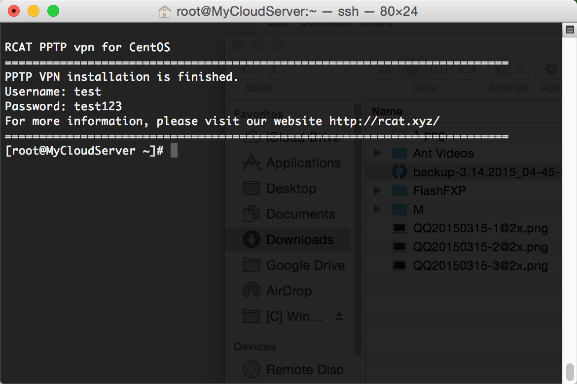Click the terminal scrollbar thumb

coord(570,373)
